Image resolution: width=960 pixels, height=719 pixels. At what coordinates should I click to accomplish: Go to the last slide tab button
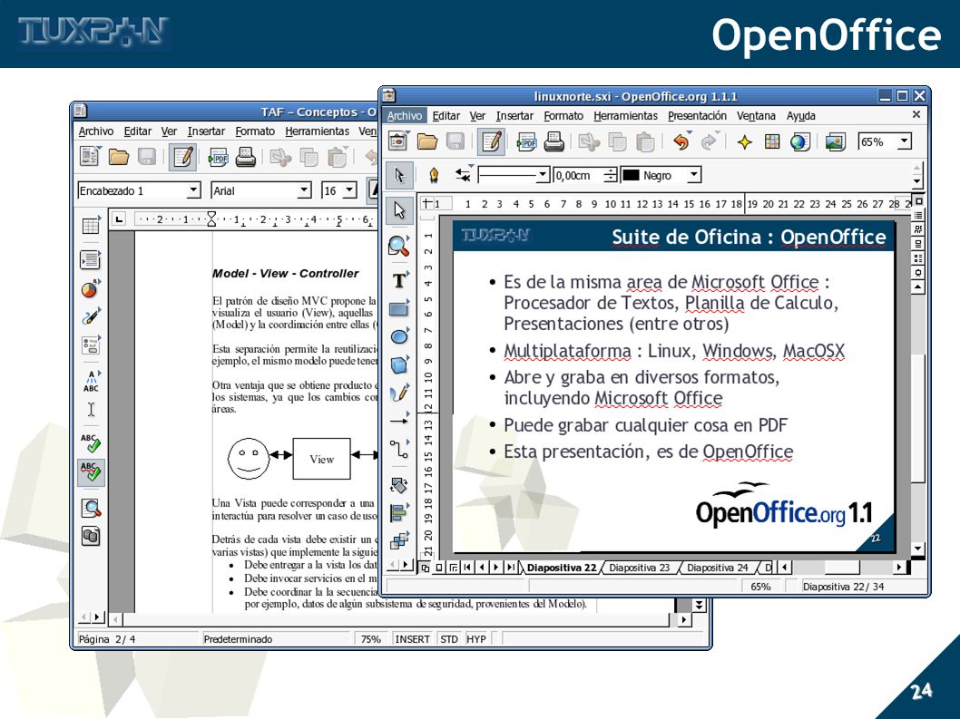coord(510,568)
